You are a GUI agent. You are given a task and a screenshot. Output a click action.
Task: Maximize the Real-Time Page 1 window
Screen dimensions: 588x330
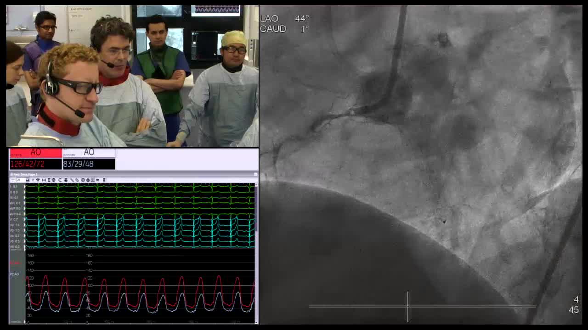[x=256, y=175]
